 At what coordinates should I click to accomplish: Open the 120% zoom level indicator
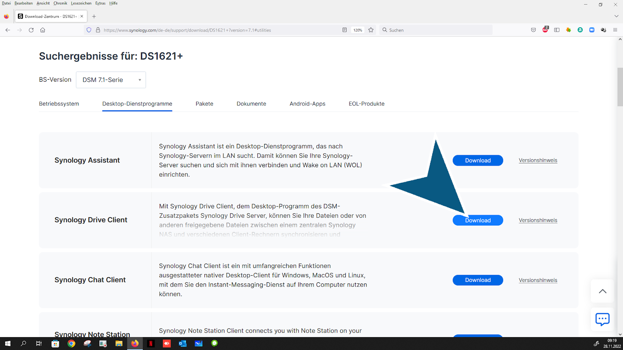coord(358,30)
